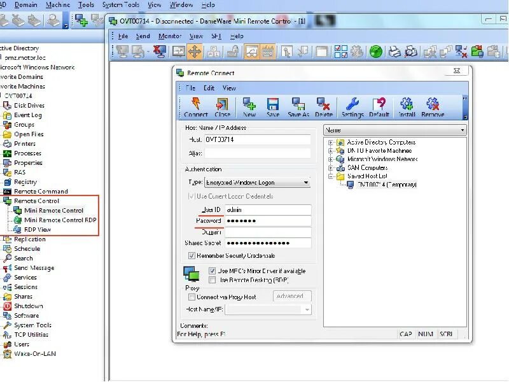Open the View menu in Remote Connect
The width and height of the screenshot is (509, 382).
pyautogui.click(x=229, y=88)
